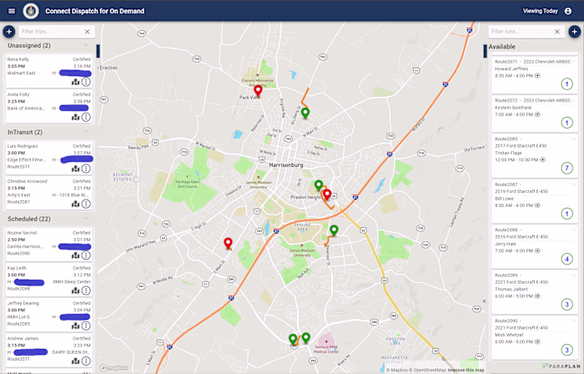Show Anita Foltz trip on map

pos(76,117)
